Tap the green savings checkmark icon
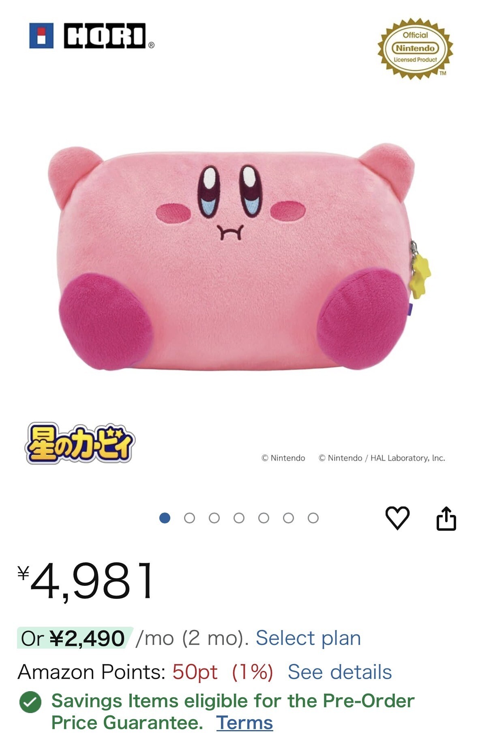 point(30,702)
